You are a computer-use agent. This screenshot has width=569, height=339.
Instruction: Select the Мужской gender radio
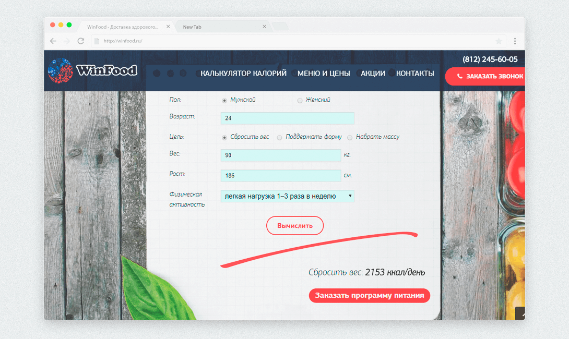point(224,101)
